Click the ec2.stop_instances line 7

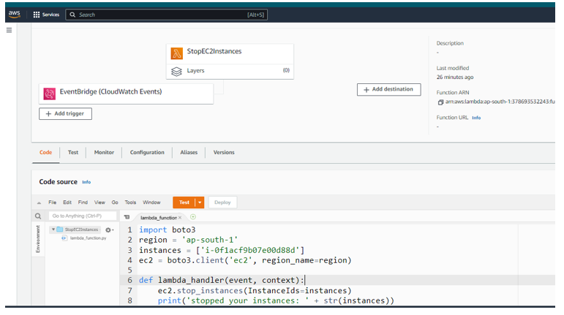255,291
